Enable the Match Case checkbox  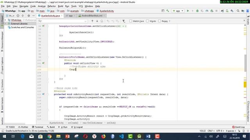click(131, 21)
